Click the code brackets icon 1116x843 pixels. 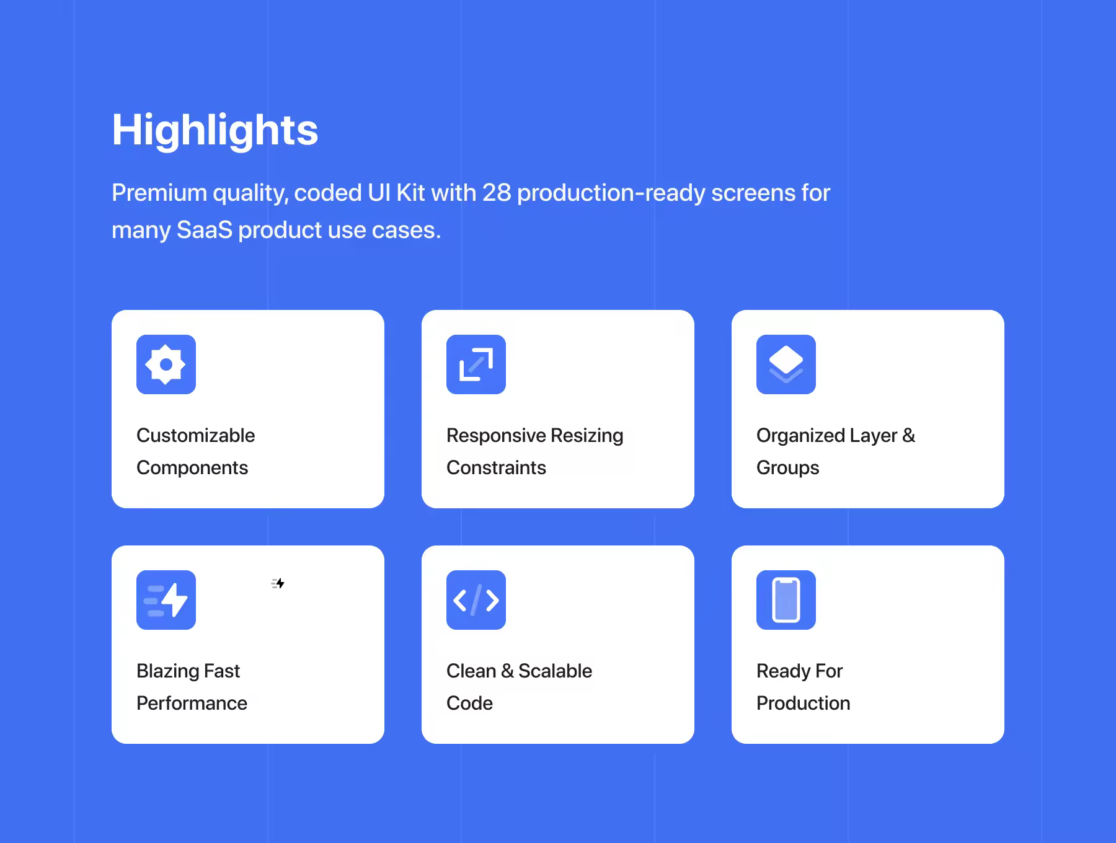click(476, 600)
